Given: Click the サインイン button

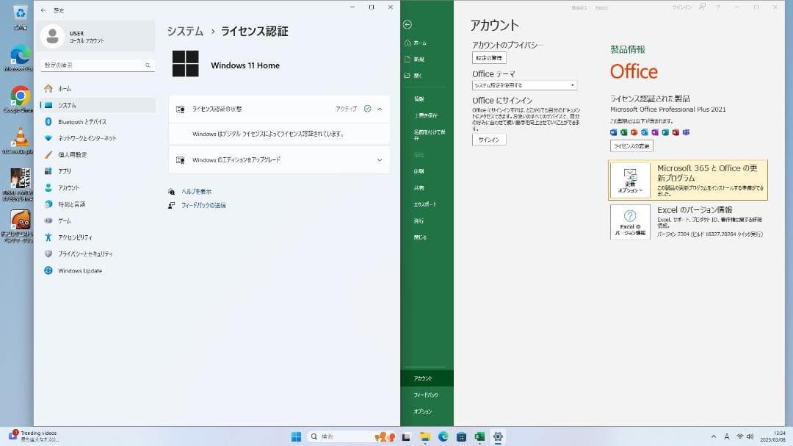Looking at the screenshot, I should [488, 139].
